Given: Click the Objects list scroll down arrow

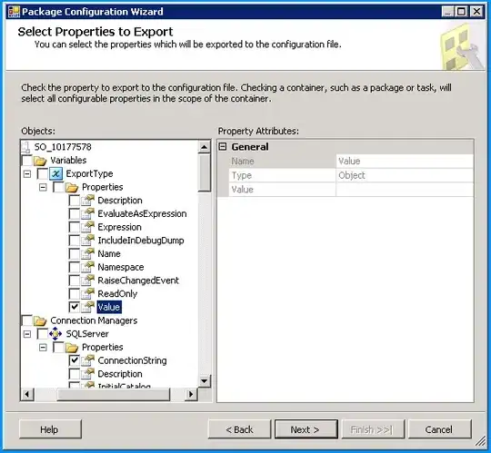Looking at the screenshot, I should 205,381.
